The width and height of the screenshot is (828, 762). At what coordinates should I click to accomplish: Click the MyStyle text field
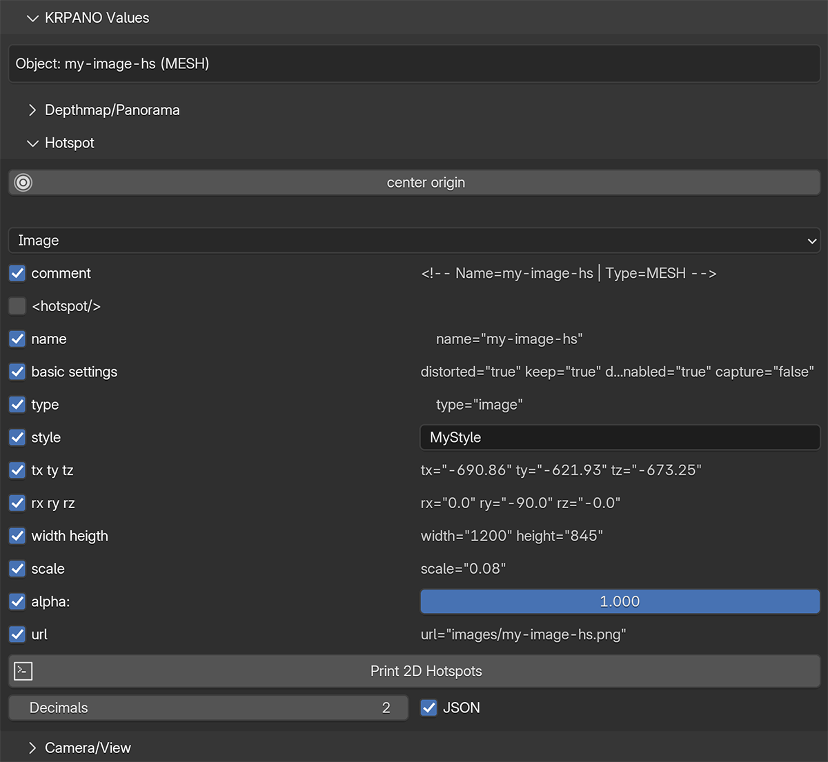620,437
